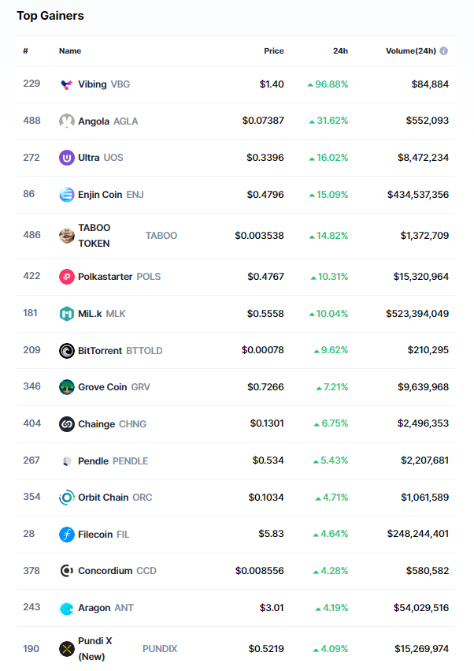
Task: Click the BitTorrent logo icon
Action: coord(67,350)
